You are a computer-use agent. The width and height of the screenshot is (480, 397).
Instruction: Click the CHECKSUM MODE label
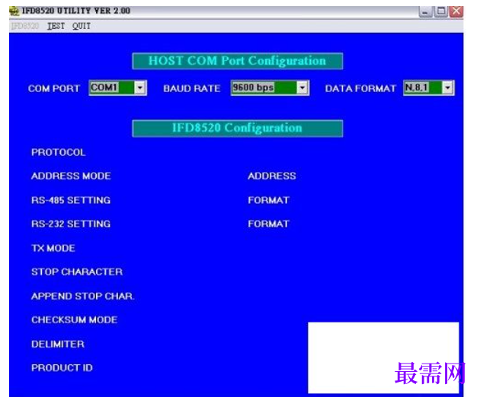point(75,320)
